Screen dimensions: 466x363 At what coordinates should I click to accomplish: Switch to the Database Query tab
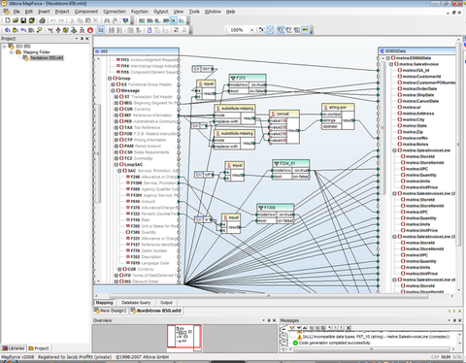[136, 303]
